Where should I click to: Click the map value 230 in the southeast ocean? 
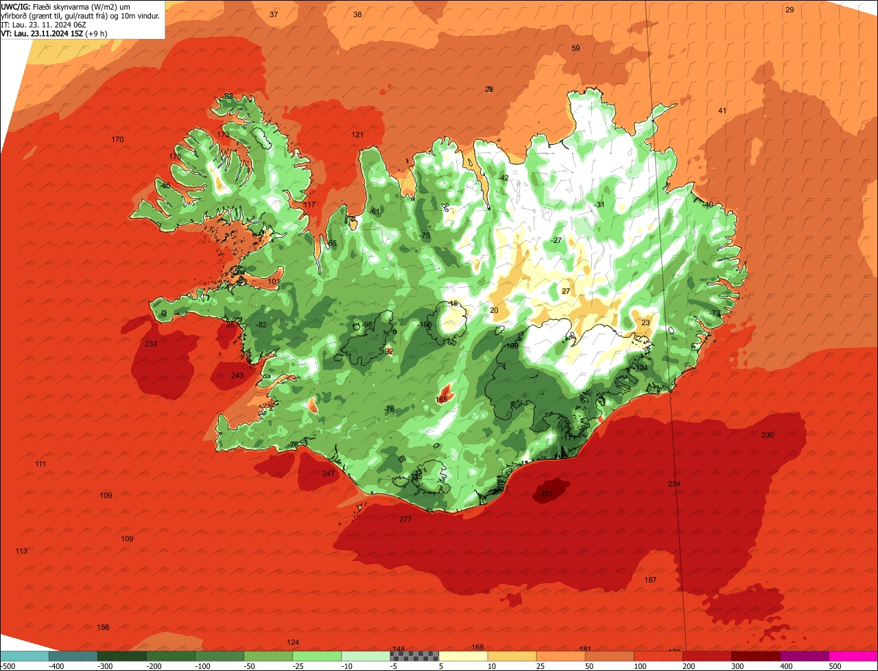point(768,435)
